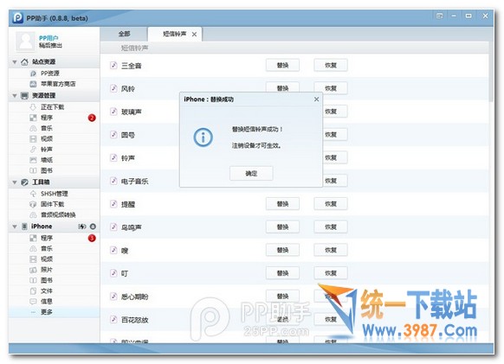Image resolution: width=504 pixels, height=364 pixels.
Task: Select 视频 under iPhone device
Action: pos(47,259)
